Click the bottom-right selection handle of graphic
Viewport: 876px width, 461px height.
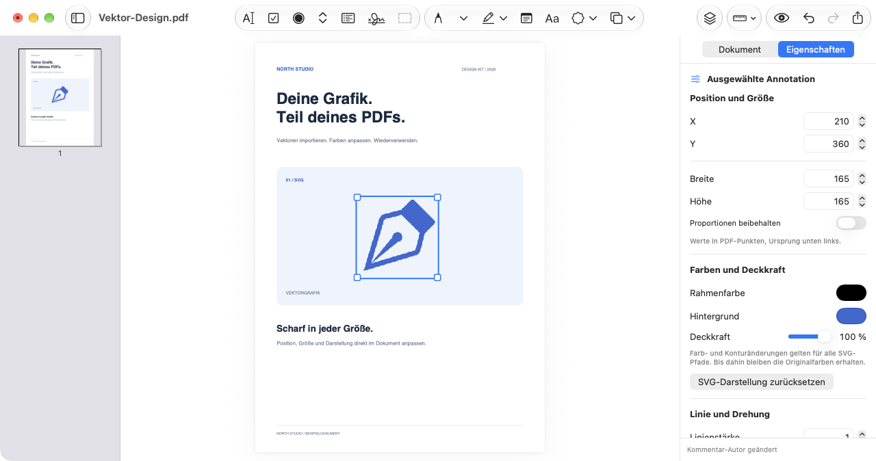coord(437,277)
